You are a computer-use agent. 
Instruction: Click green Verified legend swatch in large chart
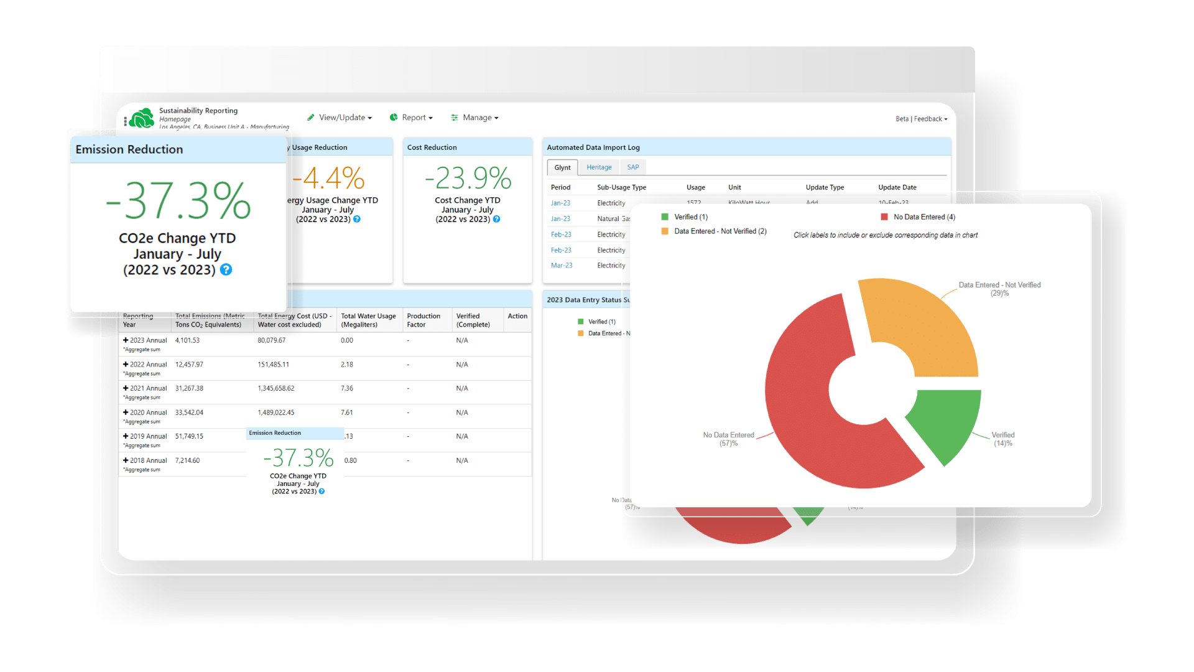[665, 217]
